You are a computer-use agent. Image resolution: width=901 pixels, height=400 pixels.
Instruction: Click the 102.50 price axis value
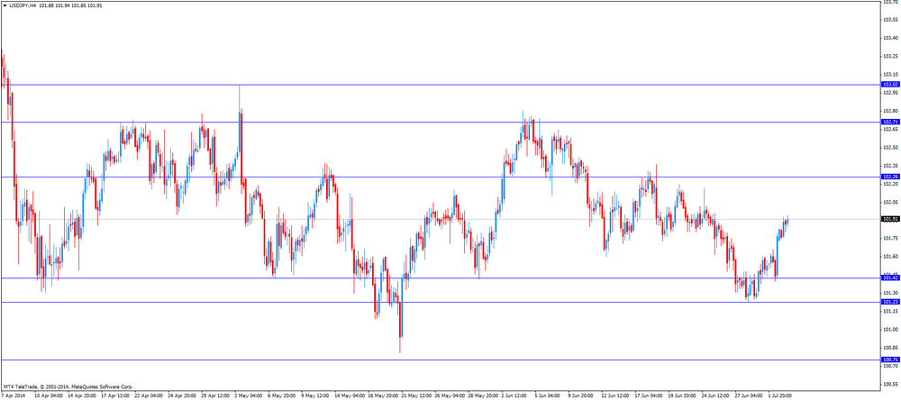(890, 148)
